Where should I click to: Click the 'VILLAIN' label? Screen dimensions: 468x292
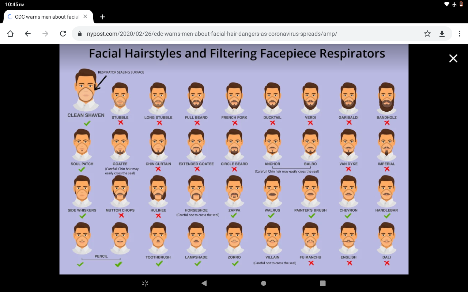[x=272, y=257]
